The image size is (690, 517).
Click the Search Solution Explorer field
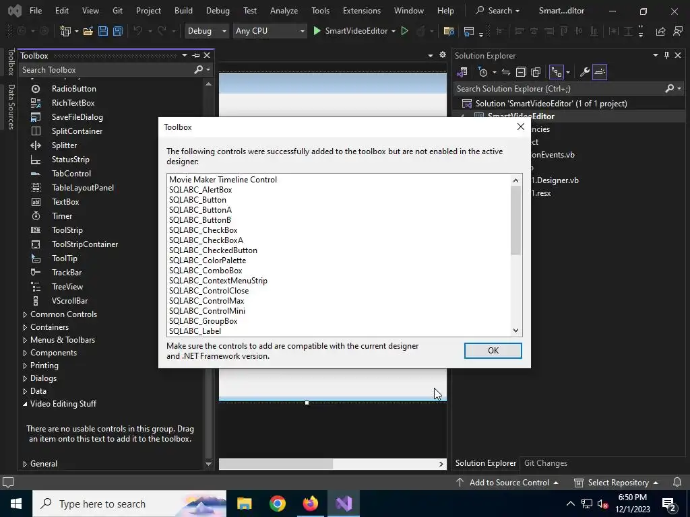coord(559,89)
